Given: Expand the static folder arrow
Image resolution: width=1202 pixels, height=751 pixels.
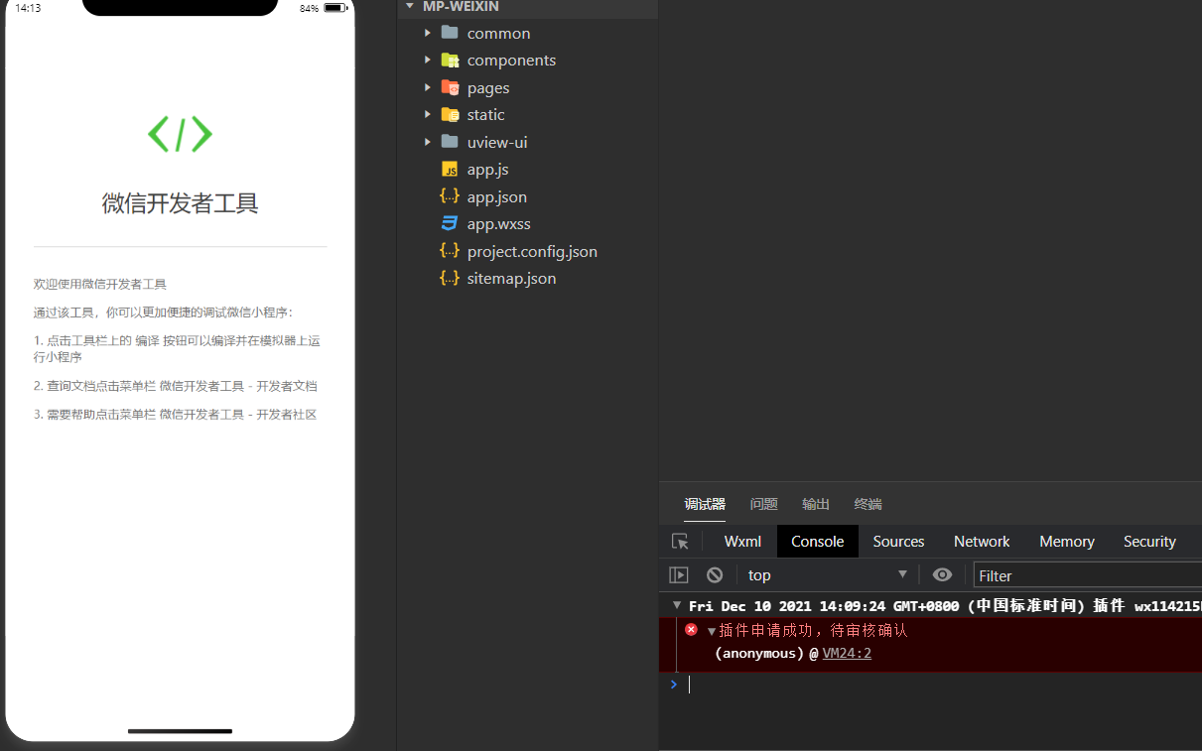Looking at the screenshot, I should (428, 114).
